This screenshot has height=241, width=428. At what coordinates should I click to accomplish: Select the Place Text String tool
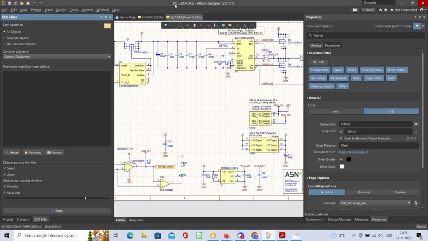(x=245, y=25)
